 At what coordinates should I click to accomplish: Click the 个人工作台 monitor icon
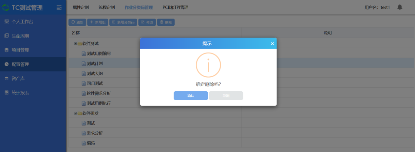tap(7, 22)
